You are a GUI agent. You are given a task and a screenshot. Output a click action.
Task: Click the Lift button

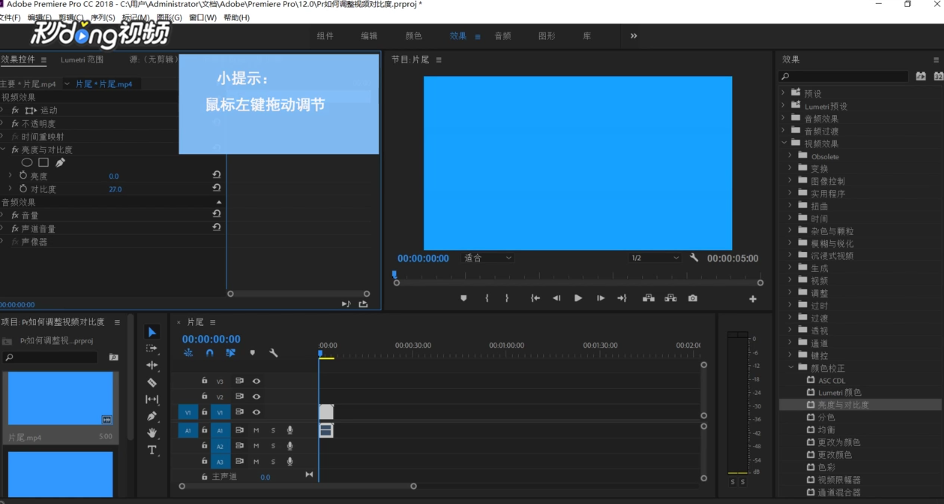[649, 298]
